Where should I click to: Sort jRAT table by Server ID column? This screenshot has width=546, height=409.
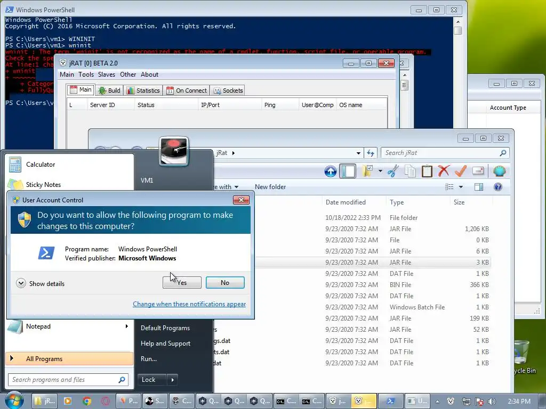pyautogui.click(x=110, y=105)
